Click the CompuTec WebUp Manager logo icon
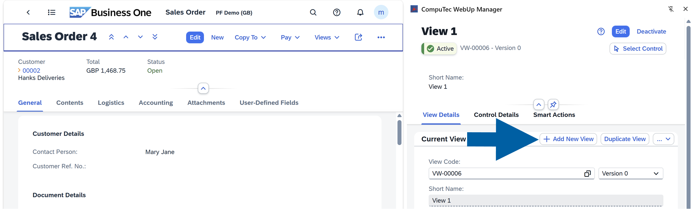Viewport: 696px width, 209px height. [x=414, y=9]
